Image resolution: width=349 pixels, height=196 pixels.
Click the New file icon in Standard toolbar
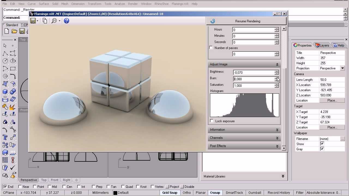7,31
